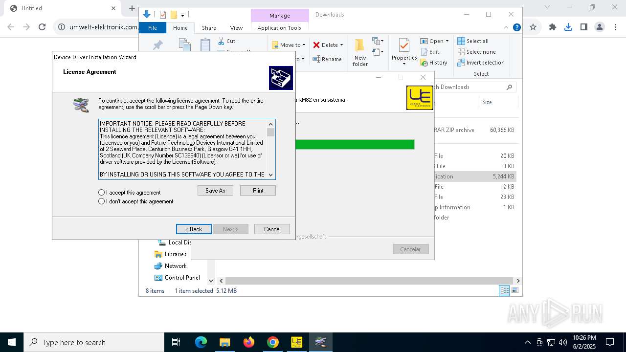Click Cut in Explorer ribbon
The image size is (626, 352).
click(x=227, y=41)
